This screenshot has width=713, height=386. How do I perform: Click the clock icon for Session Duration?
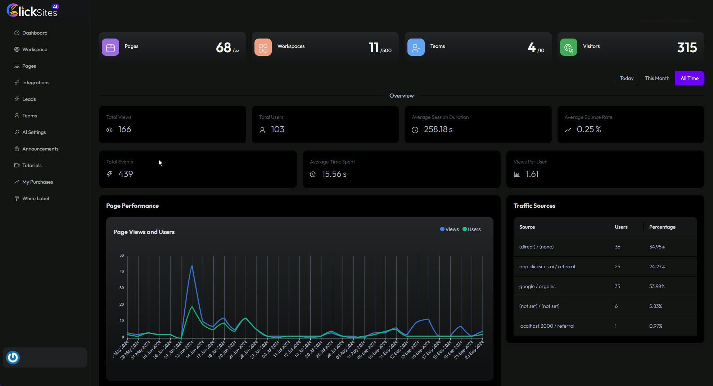click(x=415, y=130)
